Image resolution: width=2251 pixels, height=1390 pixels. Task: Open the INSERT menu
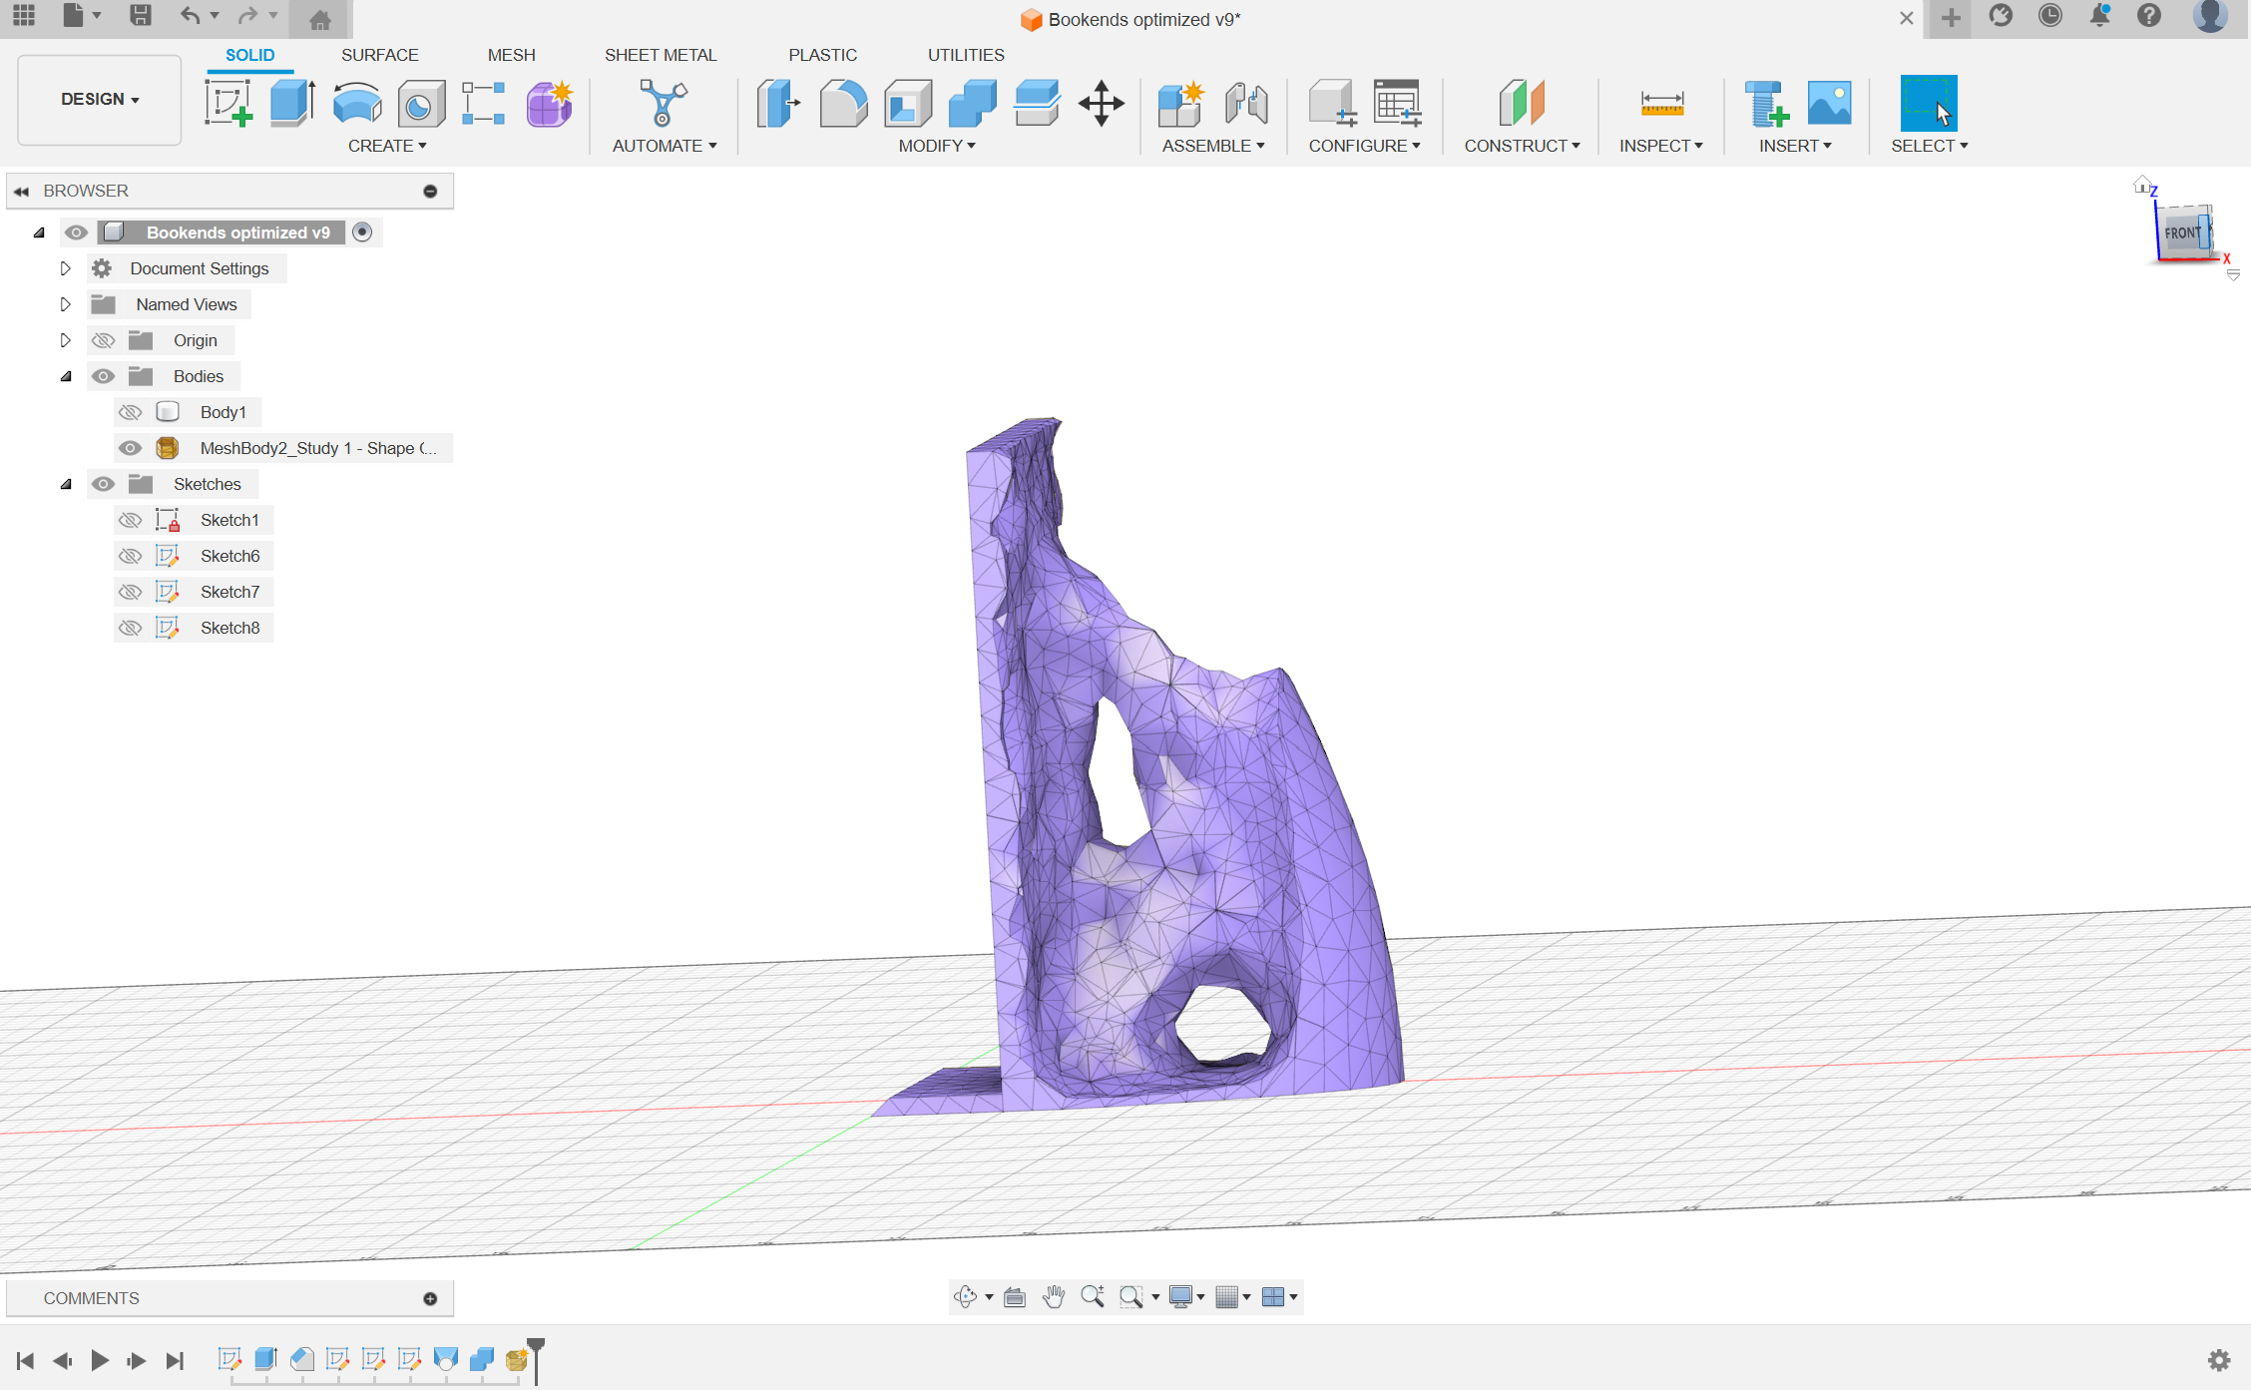[x=1795, y=146]
